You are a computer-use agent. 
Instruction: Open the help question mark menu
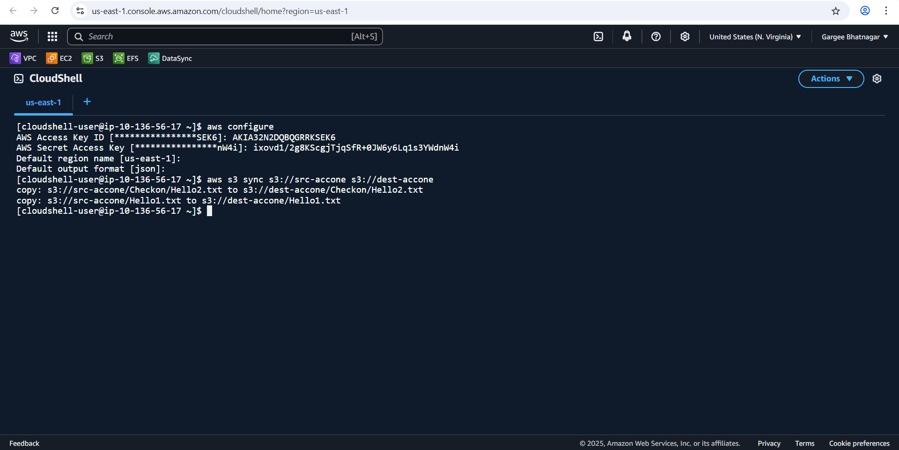[x=656, y=36]
